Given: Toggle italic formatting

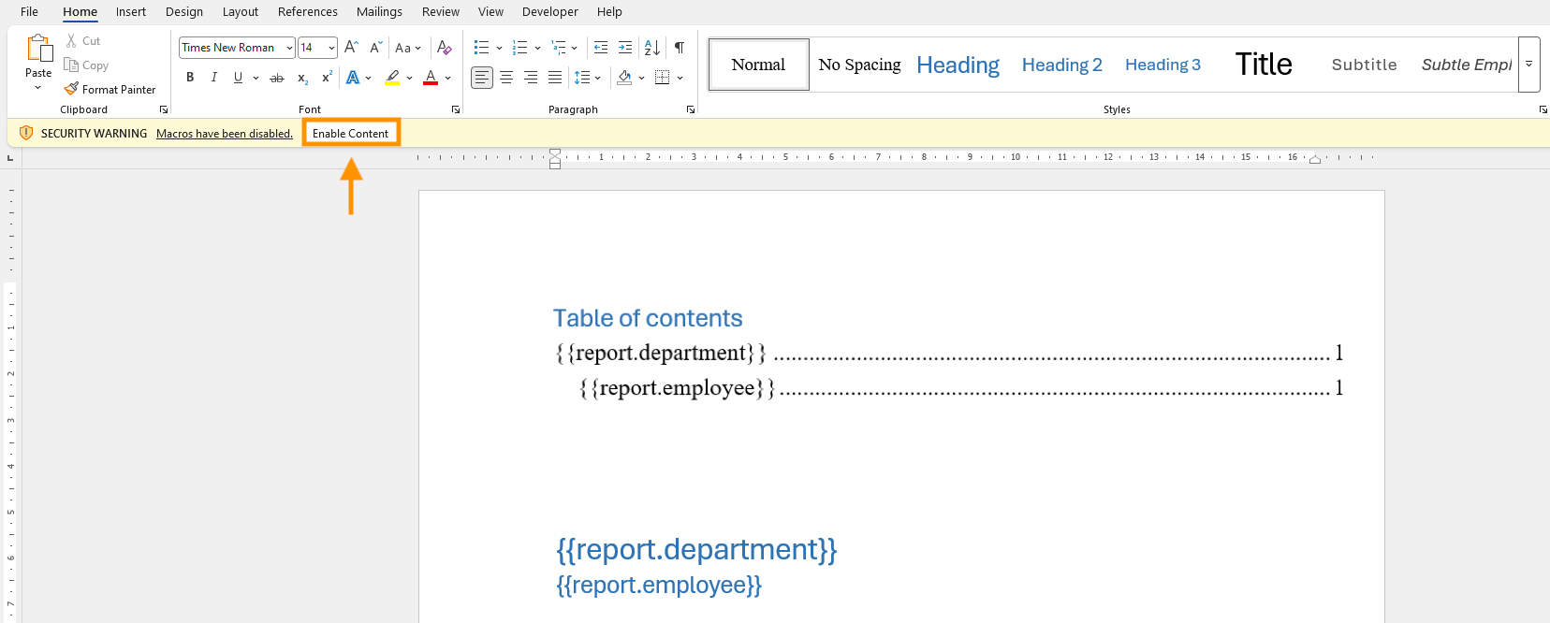Looking at the screenshot, I should [x=214, y=78].
